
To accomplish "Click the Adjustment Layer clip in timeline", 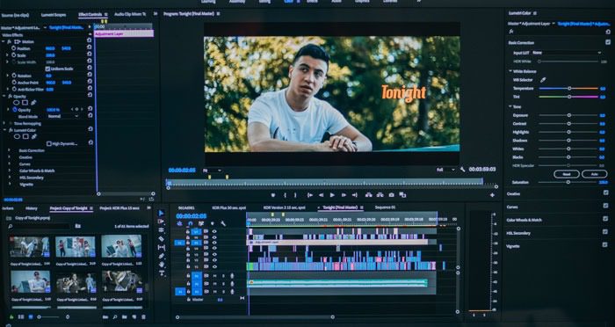I will click(337, 243).
